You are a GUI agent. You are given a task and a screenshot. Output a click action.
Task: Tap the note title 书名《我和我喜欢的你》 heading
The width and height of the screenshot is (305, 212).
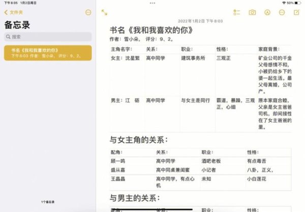click(151, 30)
